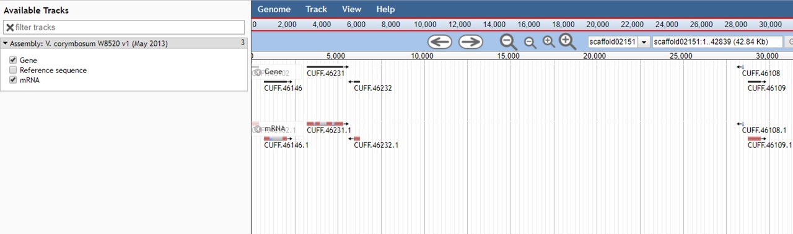This screenshot has height=234, width=793.
Task: Click the location coordinates text box
Action: 717,41
